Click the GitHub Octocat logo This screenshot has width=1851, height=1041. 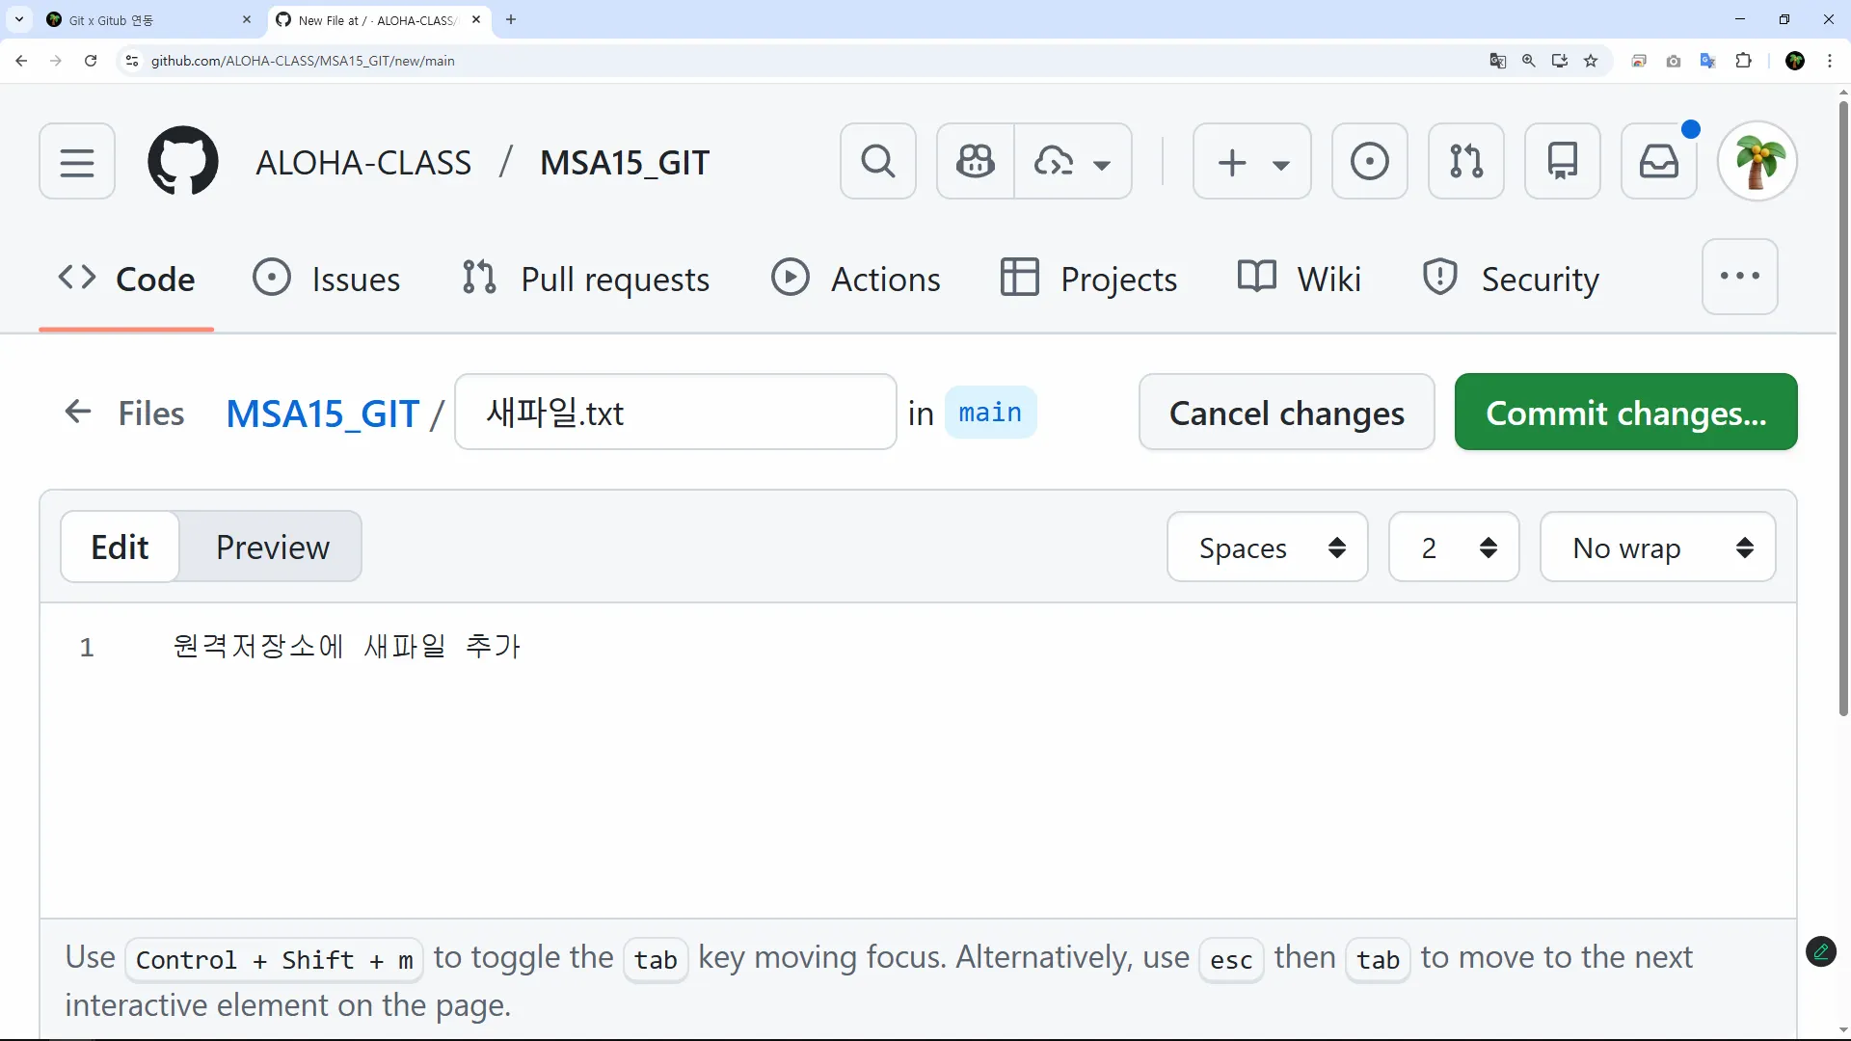pyautogui.click(x=183, y=161)
